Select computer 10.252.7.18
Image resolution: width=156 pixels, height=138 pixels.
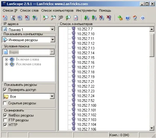86,72
